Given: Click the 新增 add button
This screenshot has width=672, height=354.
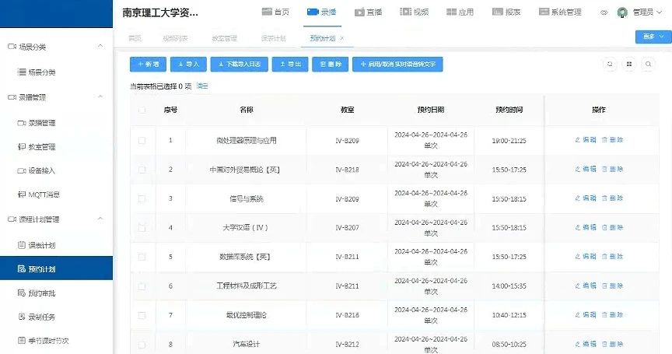Looking at the screenshot, I should [148, 65].
